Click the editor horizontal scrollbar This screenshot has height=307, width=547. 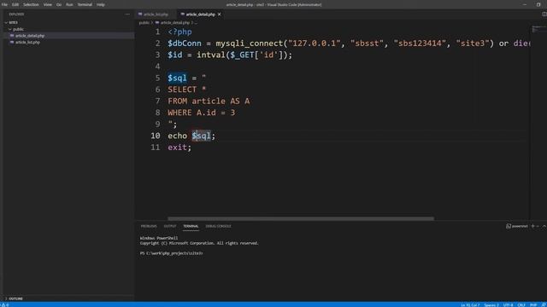pyautogui.click(x=301, y=218)
